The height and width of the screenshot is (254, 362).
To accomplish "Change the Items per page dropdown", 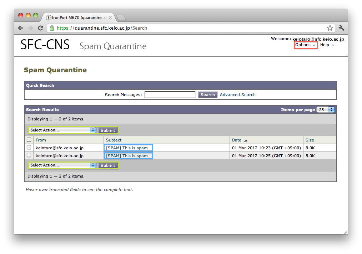I will [x=326, y=110].
